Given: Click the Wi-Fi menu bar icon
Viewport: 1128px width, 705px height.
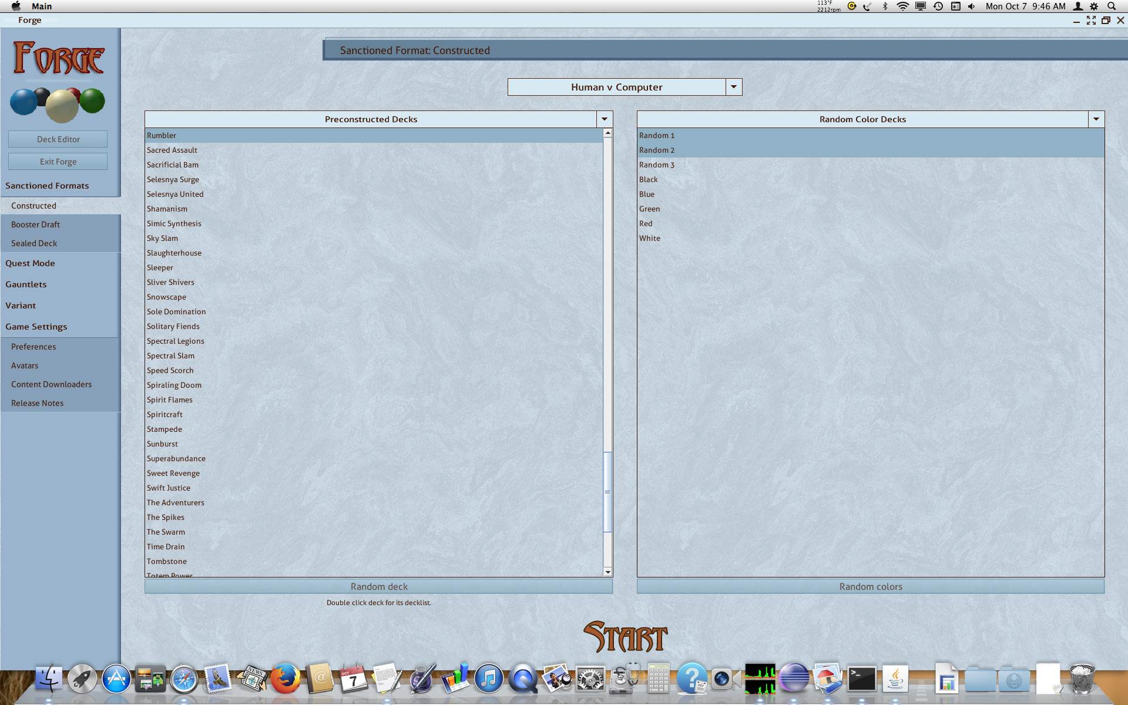Looking at the screenshot, I should coord(902,6).
